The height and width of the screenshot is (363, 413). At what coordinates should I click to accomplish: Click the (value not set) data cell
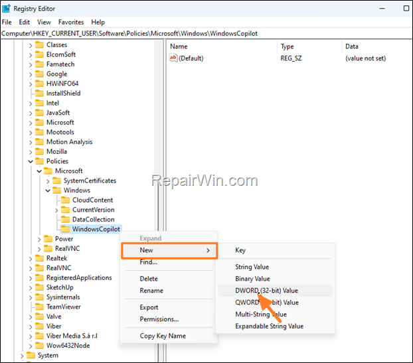pyautogui.click(x=365, y=58)
